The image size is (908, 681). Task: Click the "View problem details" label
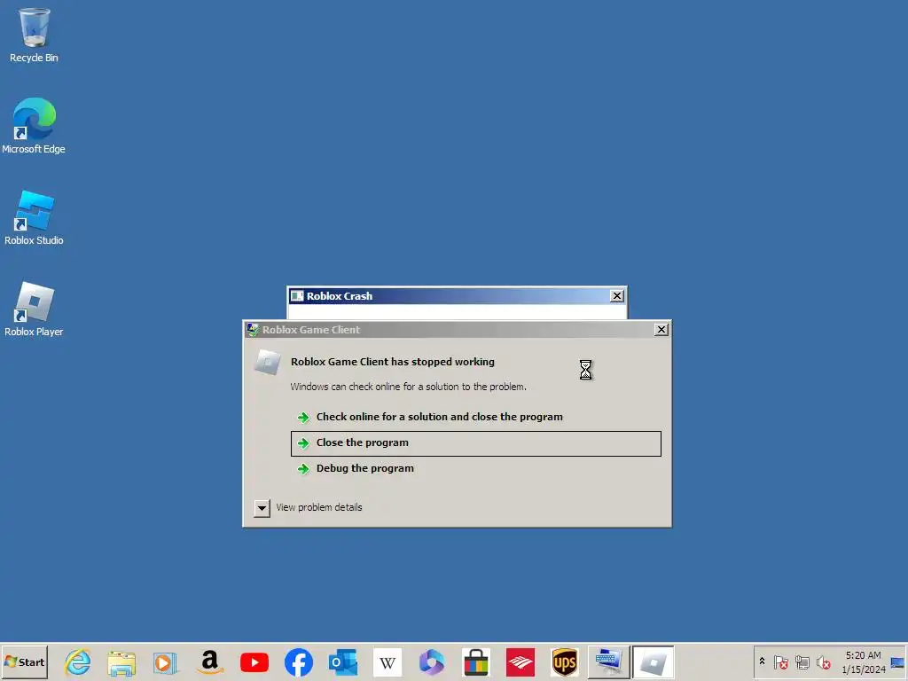click(x=319, y=507)
